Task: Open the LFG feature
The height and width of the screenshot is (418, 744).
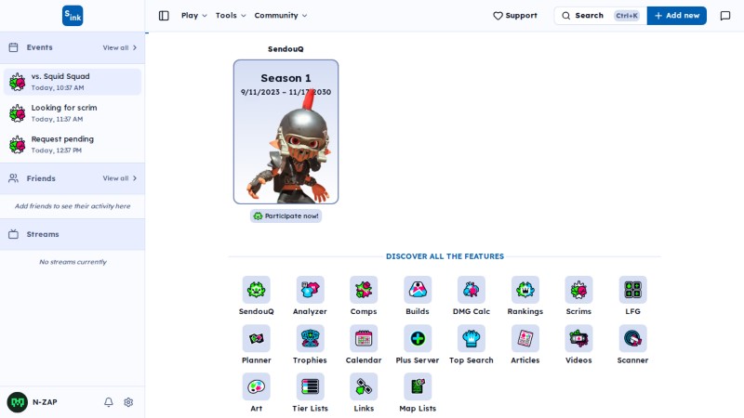Action: click(632, 290)
